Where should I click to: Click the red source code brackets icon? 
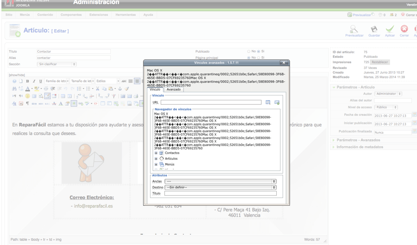click(96, 103)
